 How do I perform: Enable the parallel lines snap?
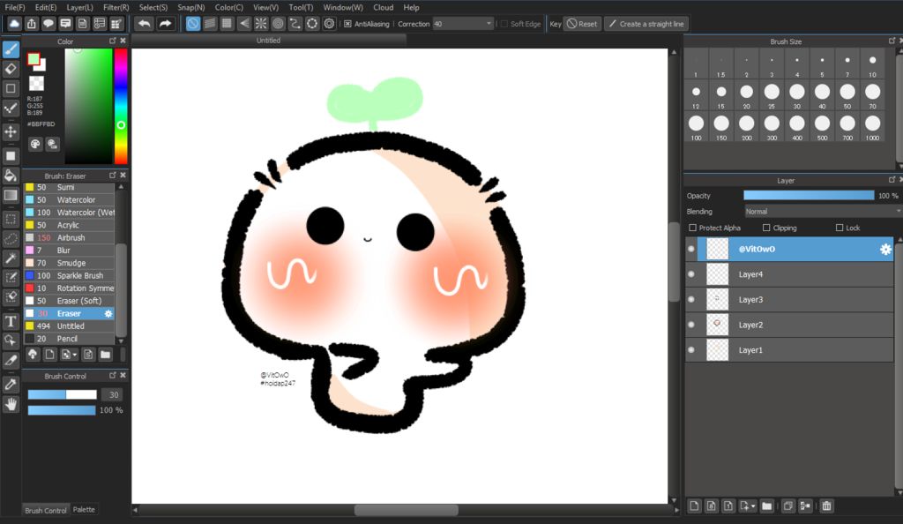210,24
